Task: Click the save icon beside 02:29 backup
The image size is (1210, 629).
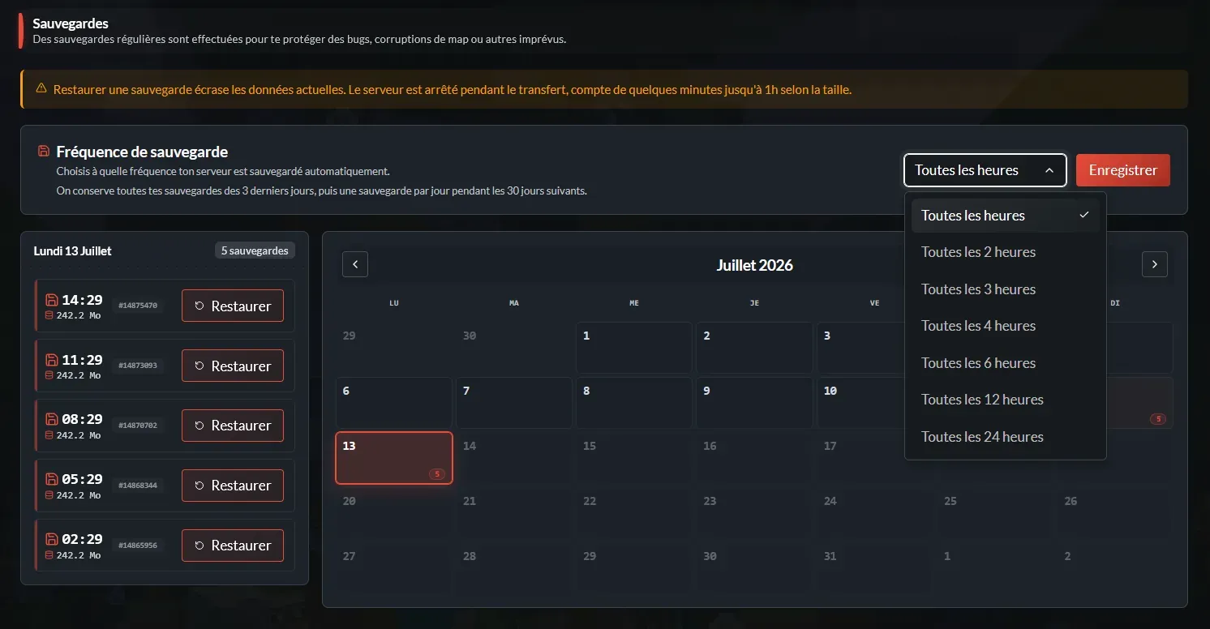Action: [51, 539]
